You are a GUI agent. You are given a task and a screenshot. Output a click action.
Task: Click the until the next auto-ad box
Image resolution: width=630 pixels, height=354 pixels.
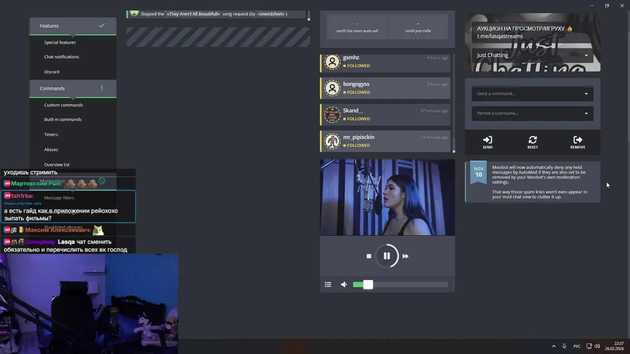click(357, 27)
